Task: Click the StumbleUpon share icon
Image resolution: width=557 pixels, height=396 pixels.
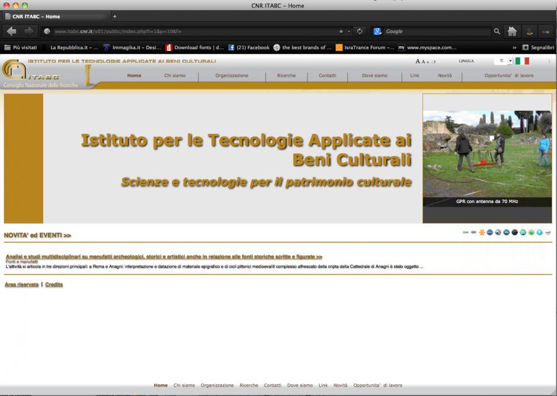Action: 523,233
